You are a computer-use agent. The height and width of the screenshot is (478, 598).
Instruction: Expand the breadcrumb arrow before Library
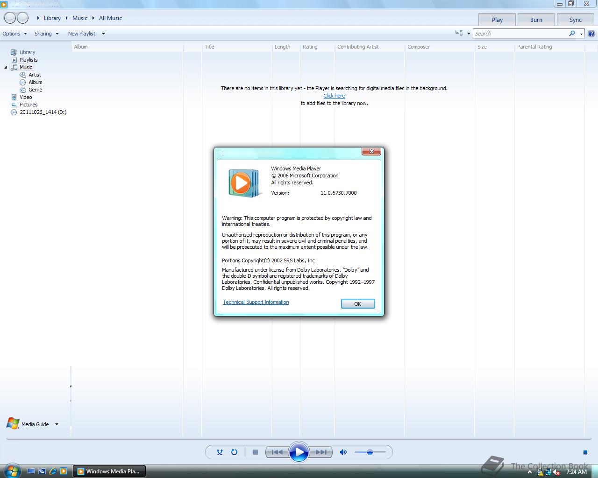pyautogui.click(x=38, y=18)
